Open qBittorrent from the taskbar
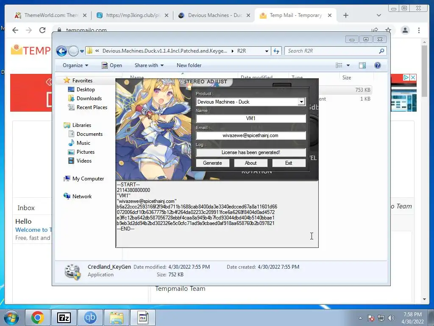The height and width of the screenshot is (326, 434). [90, 318]
